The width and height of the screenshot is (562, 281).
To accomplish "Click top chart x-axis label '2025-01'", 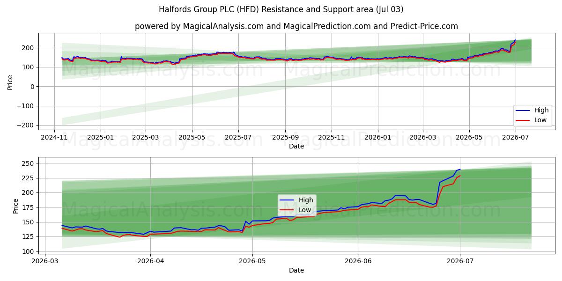I will [x=101, y=137].
